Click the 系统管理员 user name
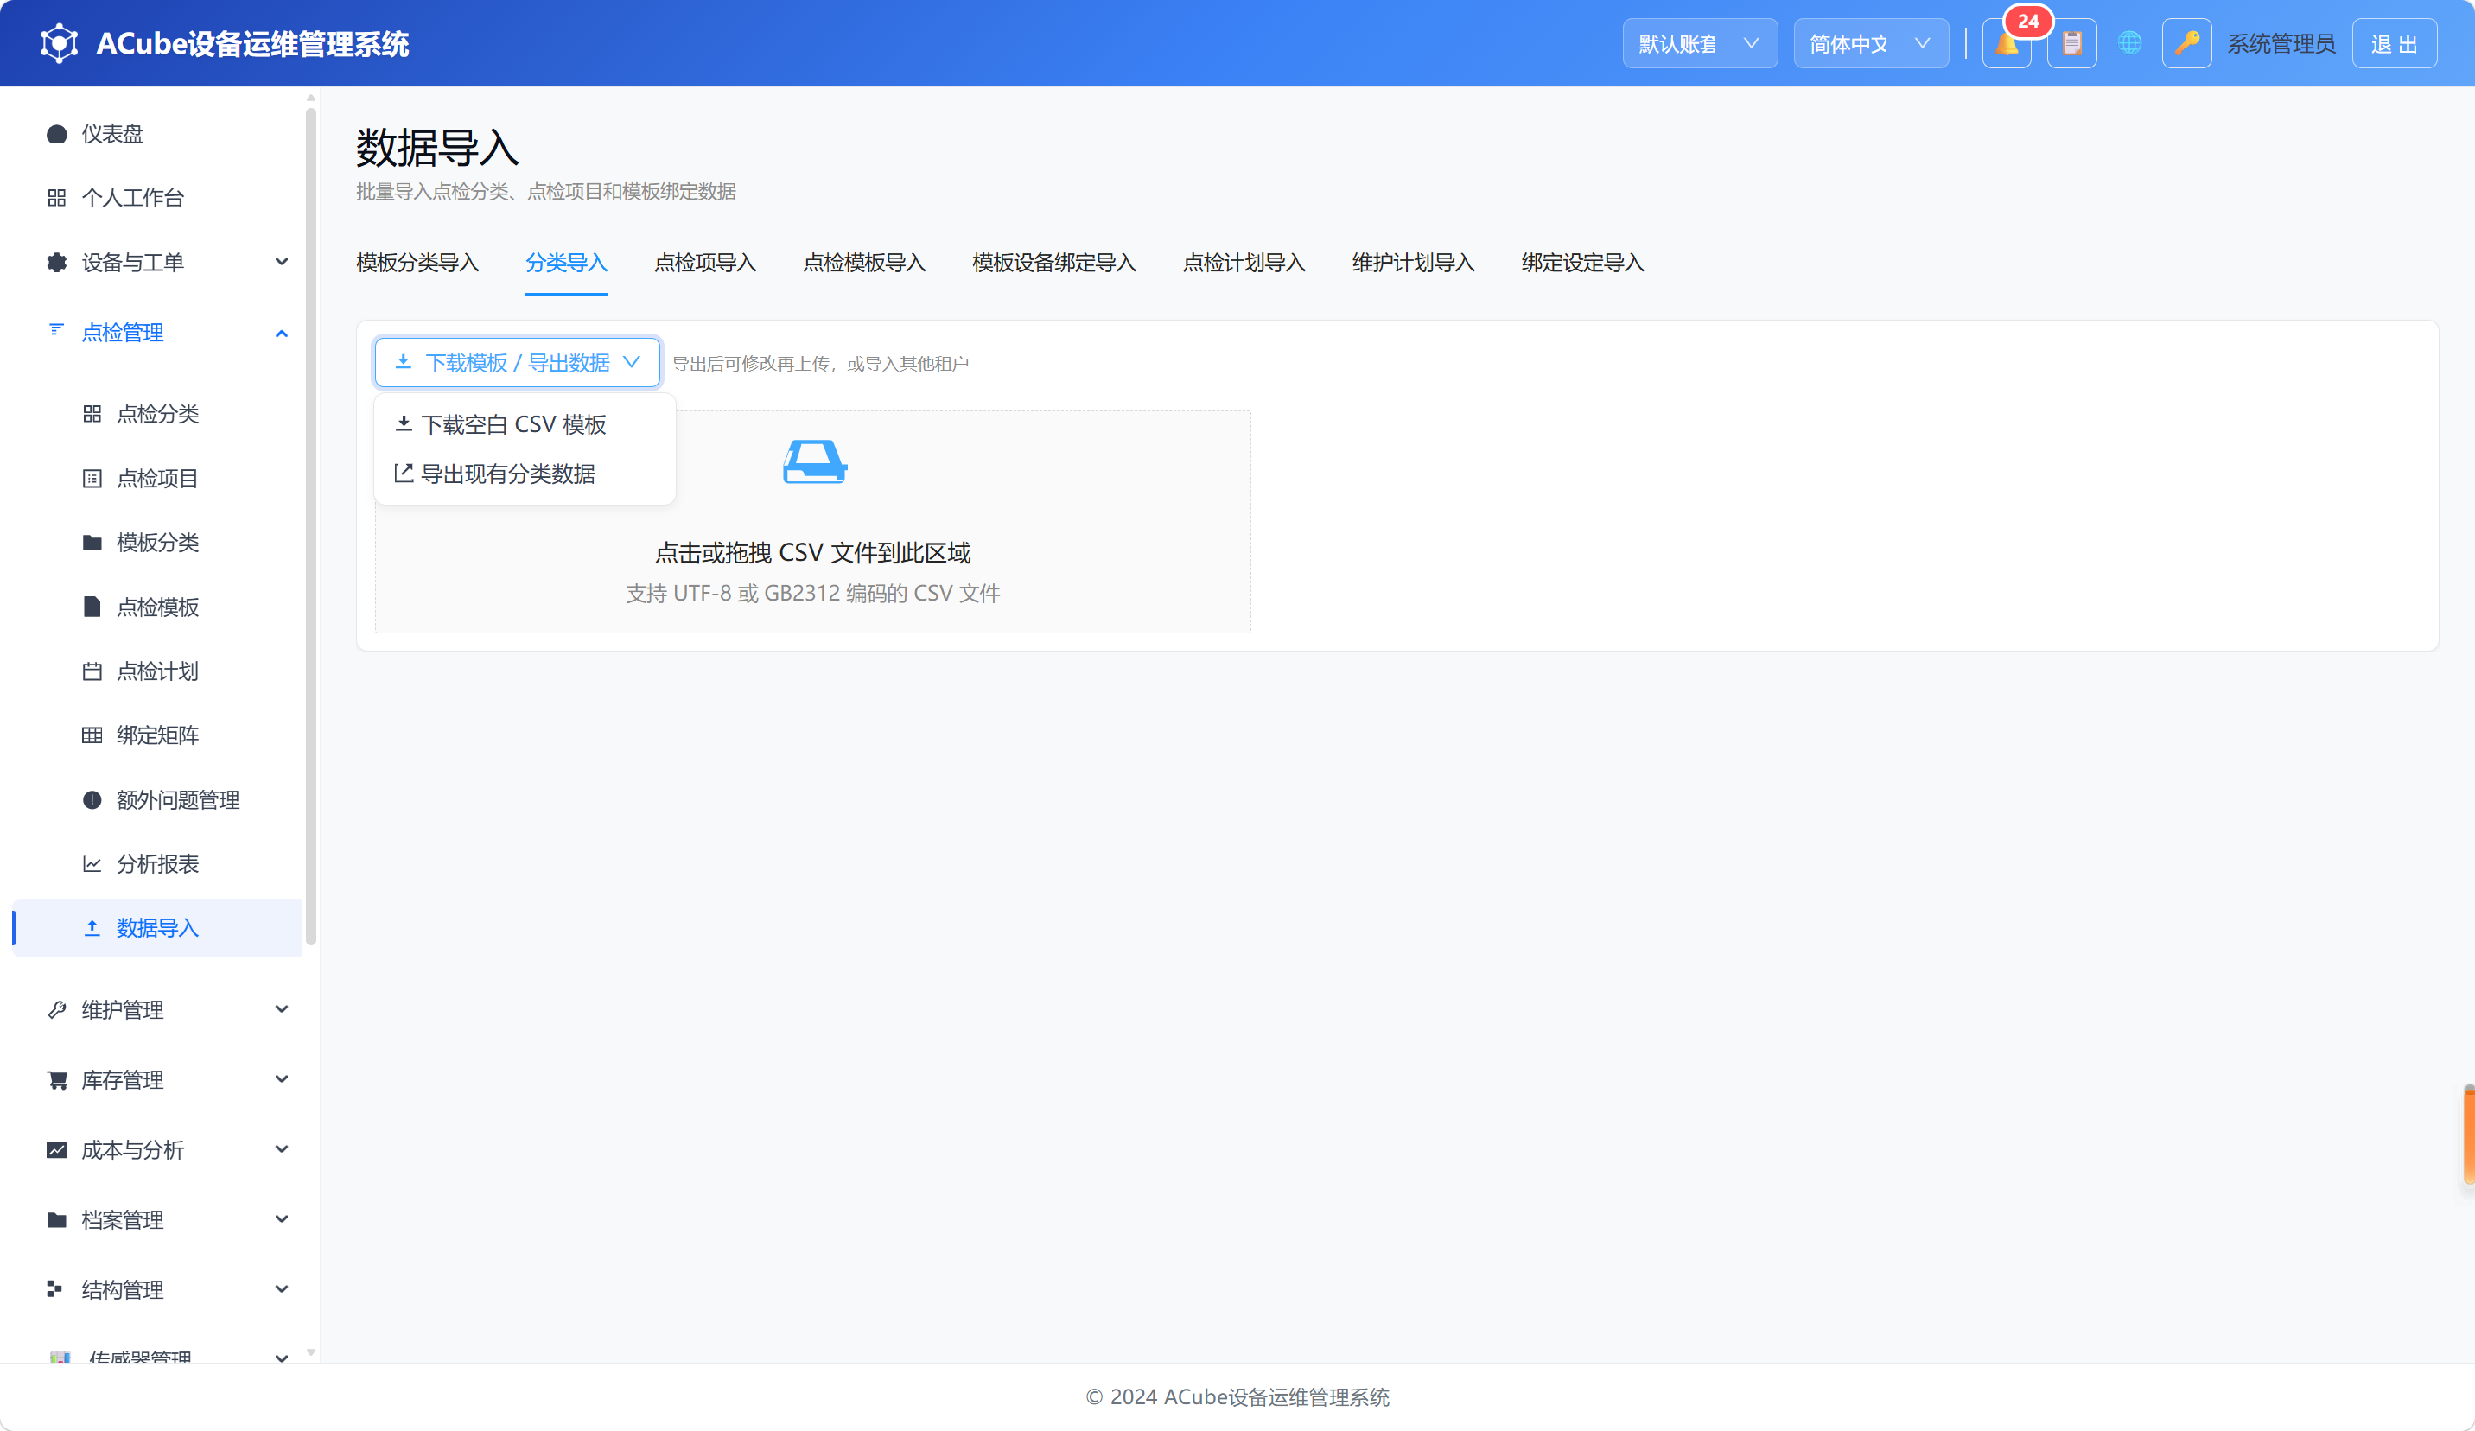Screen dimensions: 2475x1431 [x=2281, y=44]
